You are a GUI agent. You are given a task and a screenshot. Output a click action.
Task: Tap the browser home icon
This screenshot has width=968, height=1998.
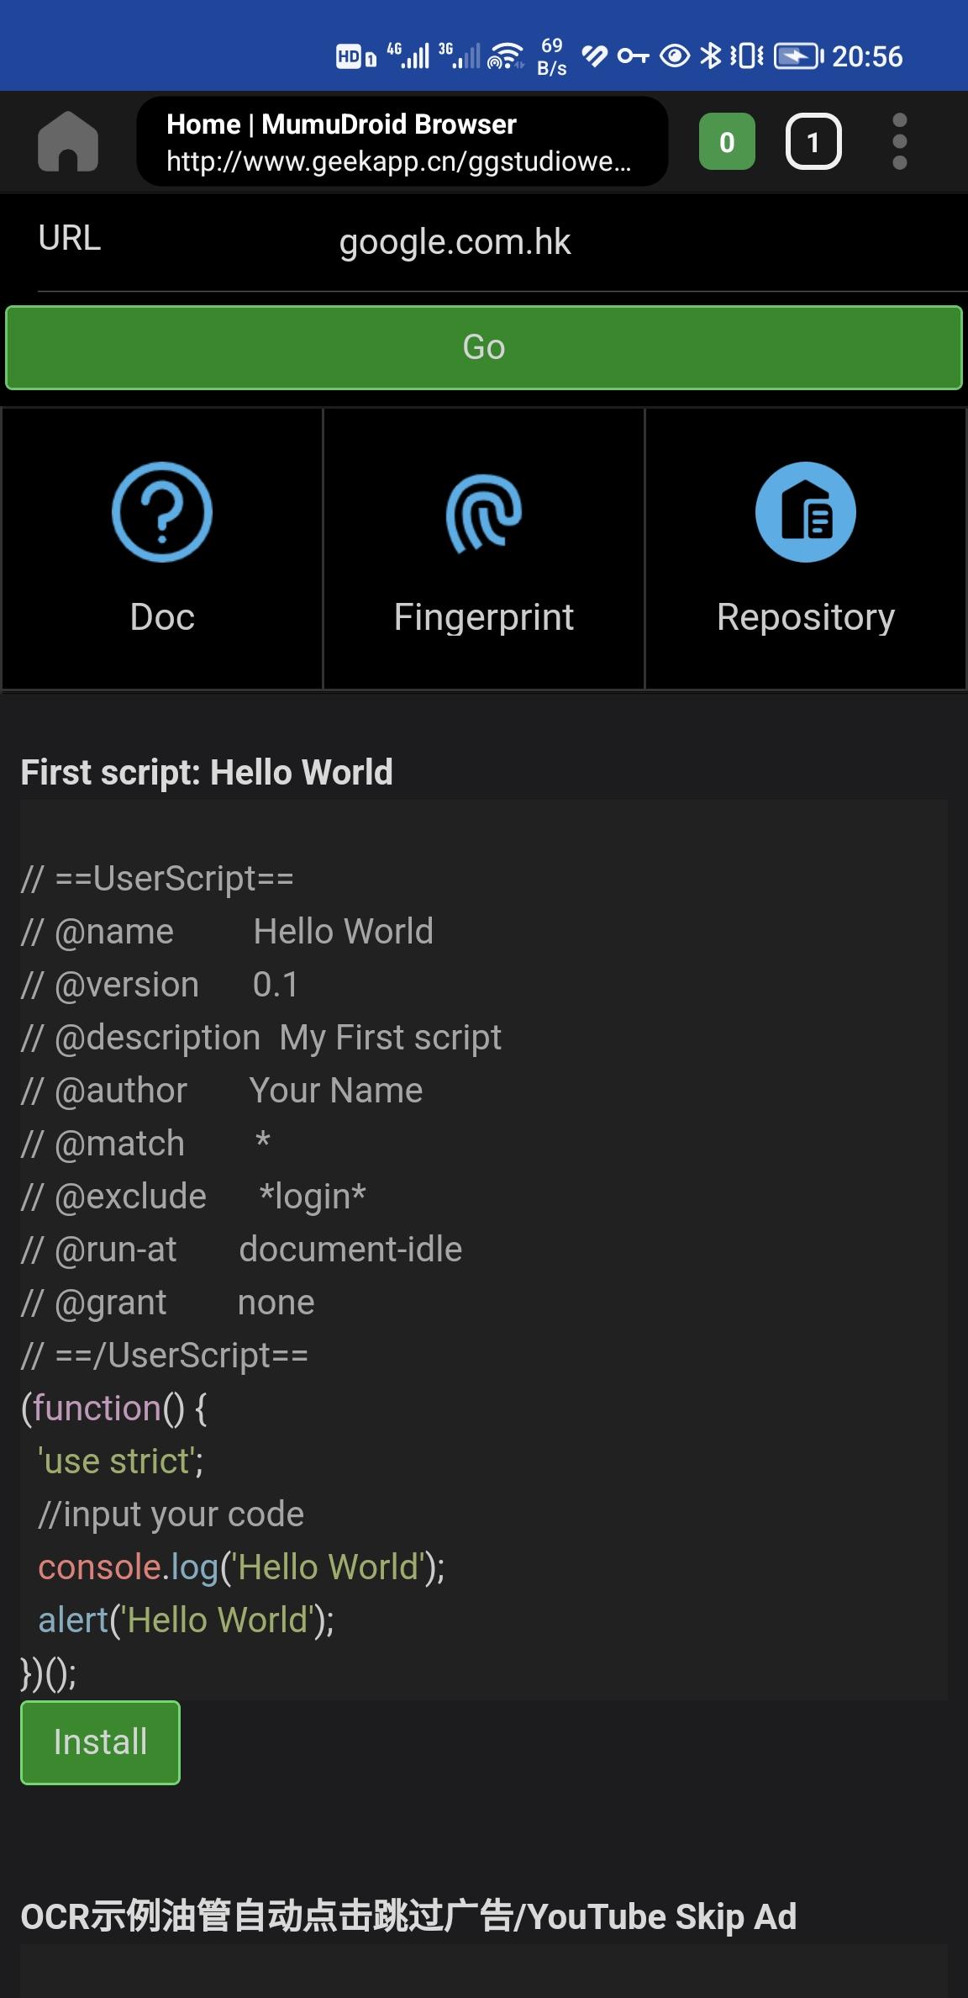68,141
